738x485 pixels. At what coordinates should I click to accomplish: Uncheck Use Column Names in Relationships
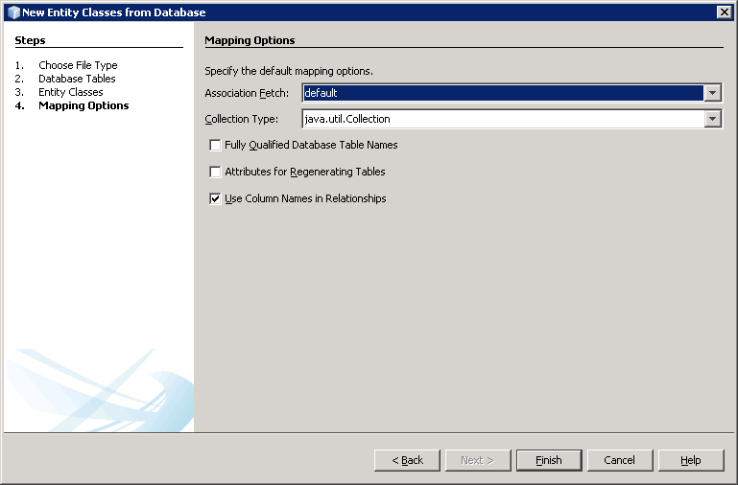tap(215, 199)
